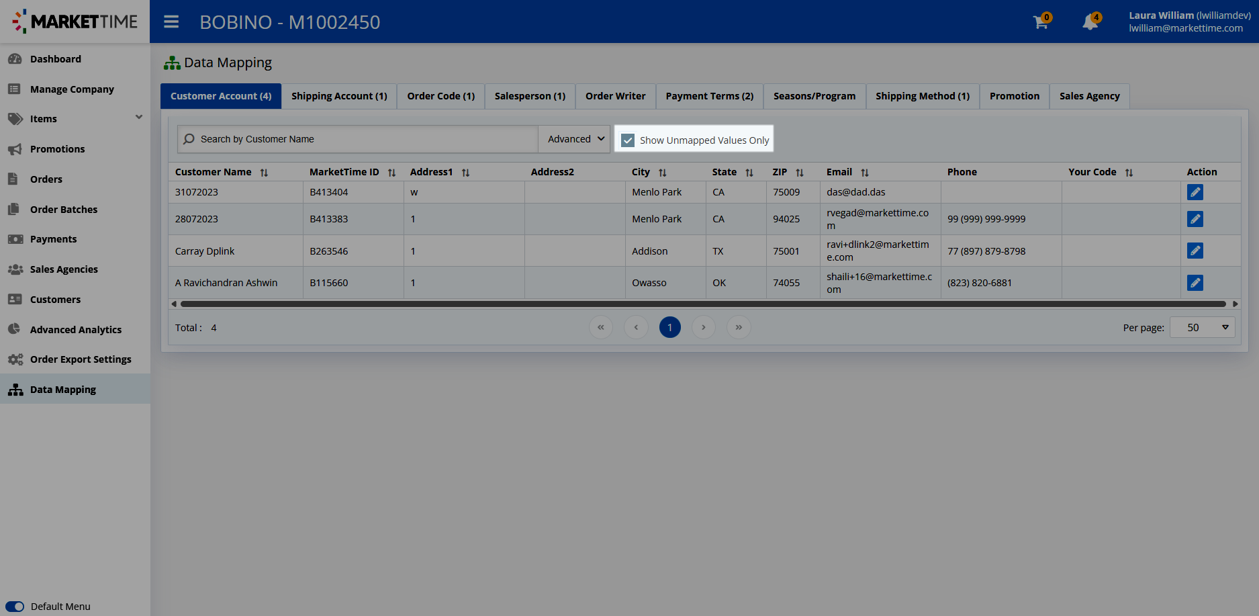
Task: Sort by City column
Action: (662, 173)
